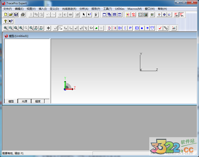Toggle the solid blue square render mode button
This screenshot has width=199, height=157.
[142, 28]
